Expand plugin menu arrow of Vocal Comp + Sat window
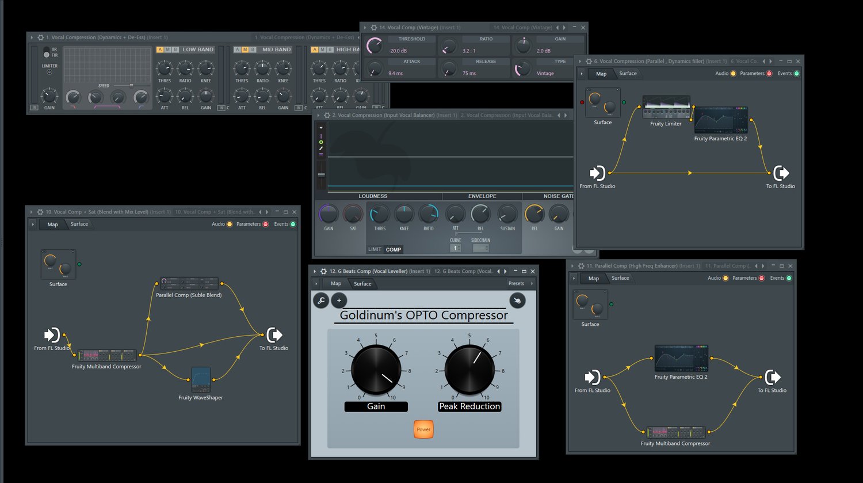 coord(32,212)
